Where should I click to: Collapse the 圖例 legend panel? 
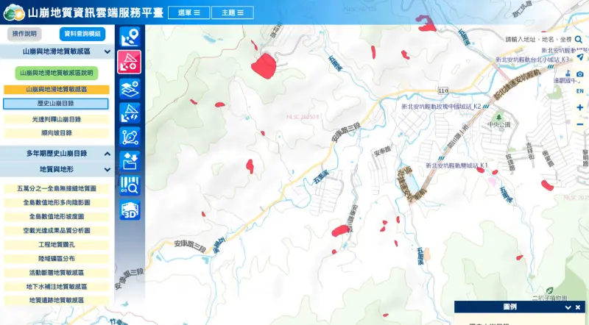coord(567,307)
